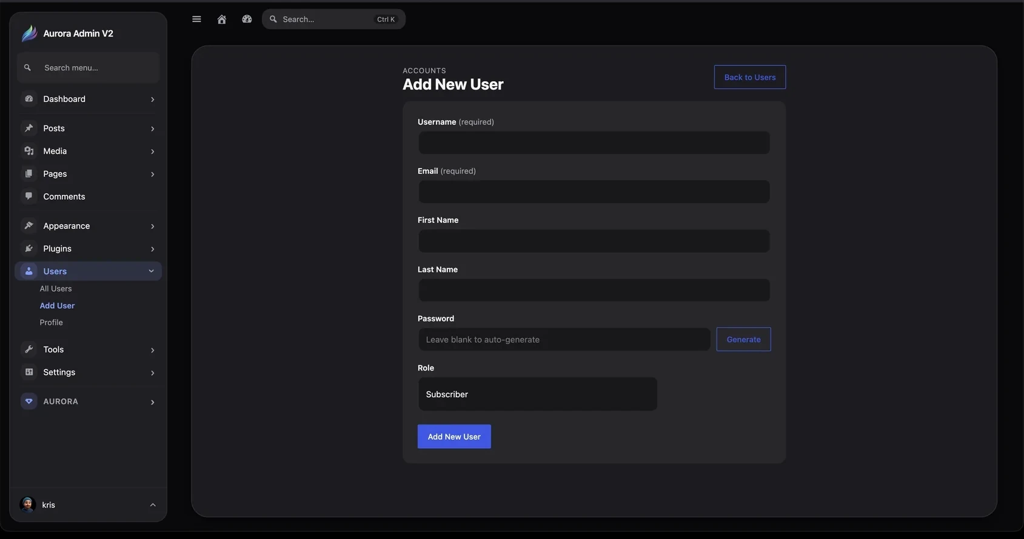The height and width of the screenshot is (539, 1024).
Task: Expand the AURORA menu chevron
Action: click(x=152, y=402)
